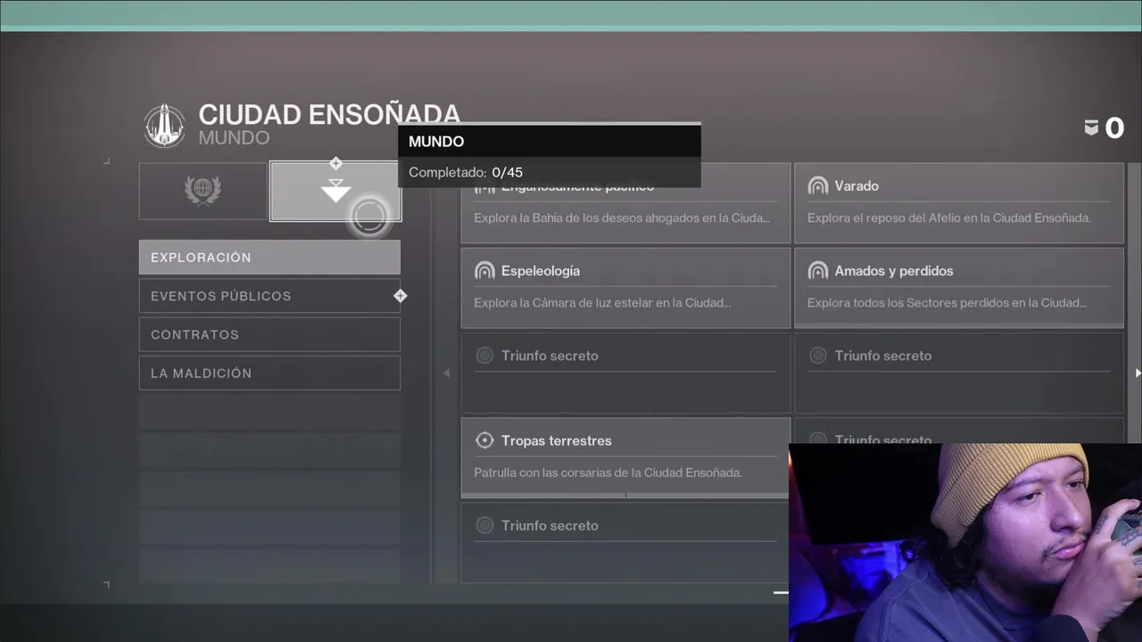Screen dimensions: 1142x642
Task: Click the 'Completado: 0/45' tooltip text
Action: tap(466, 172)
